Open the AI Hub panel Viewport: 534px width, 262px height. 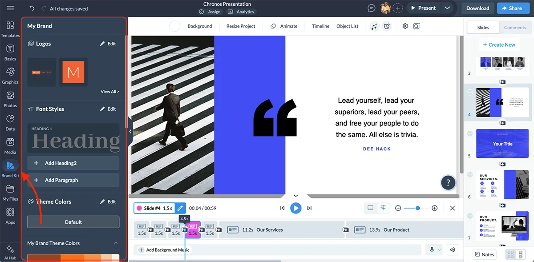click(10, 251)
